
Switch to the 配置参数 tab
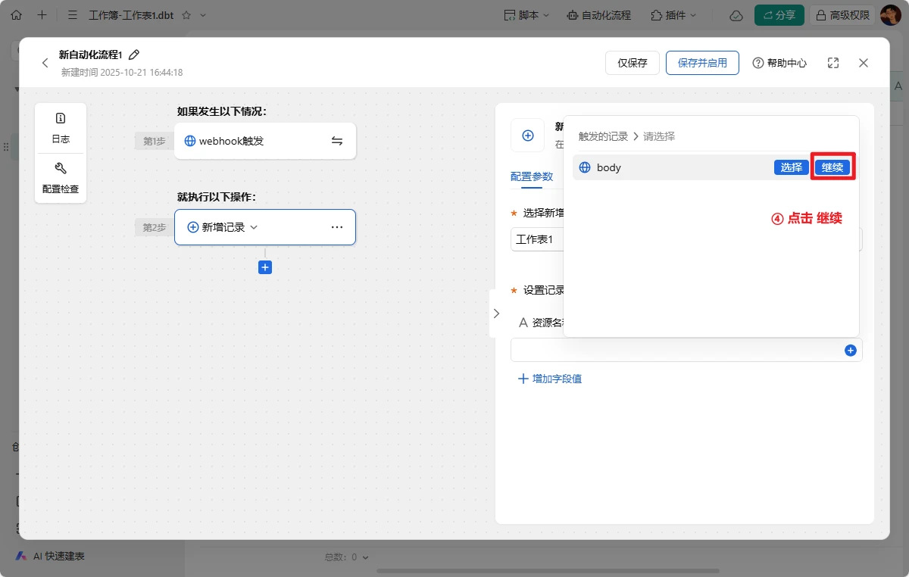coord(532,176)
